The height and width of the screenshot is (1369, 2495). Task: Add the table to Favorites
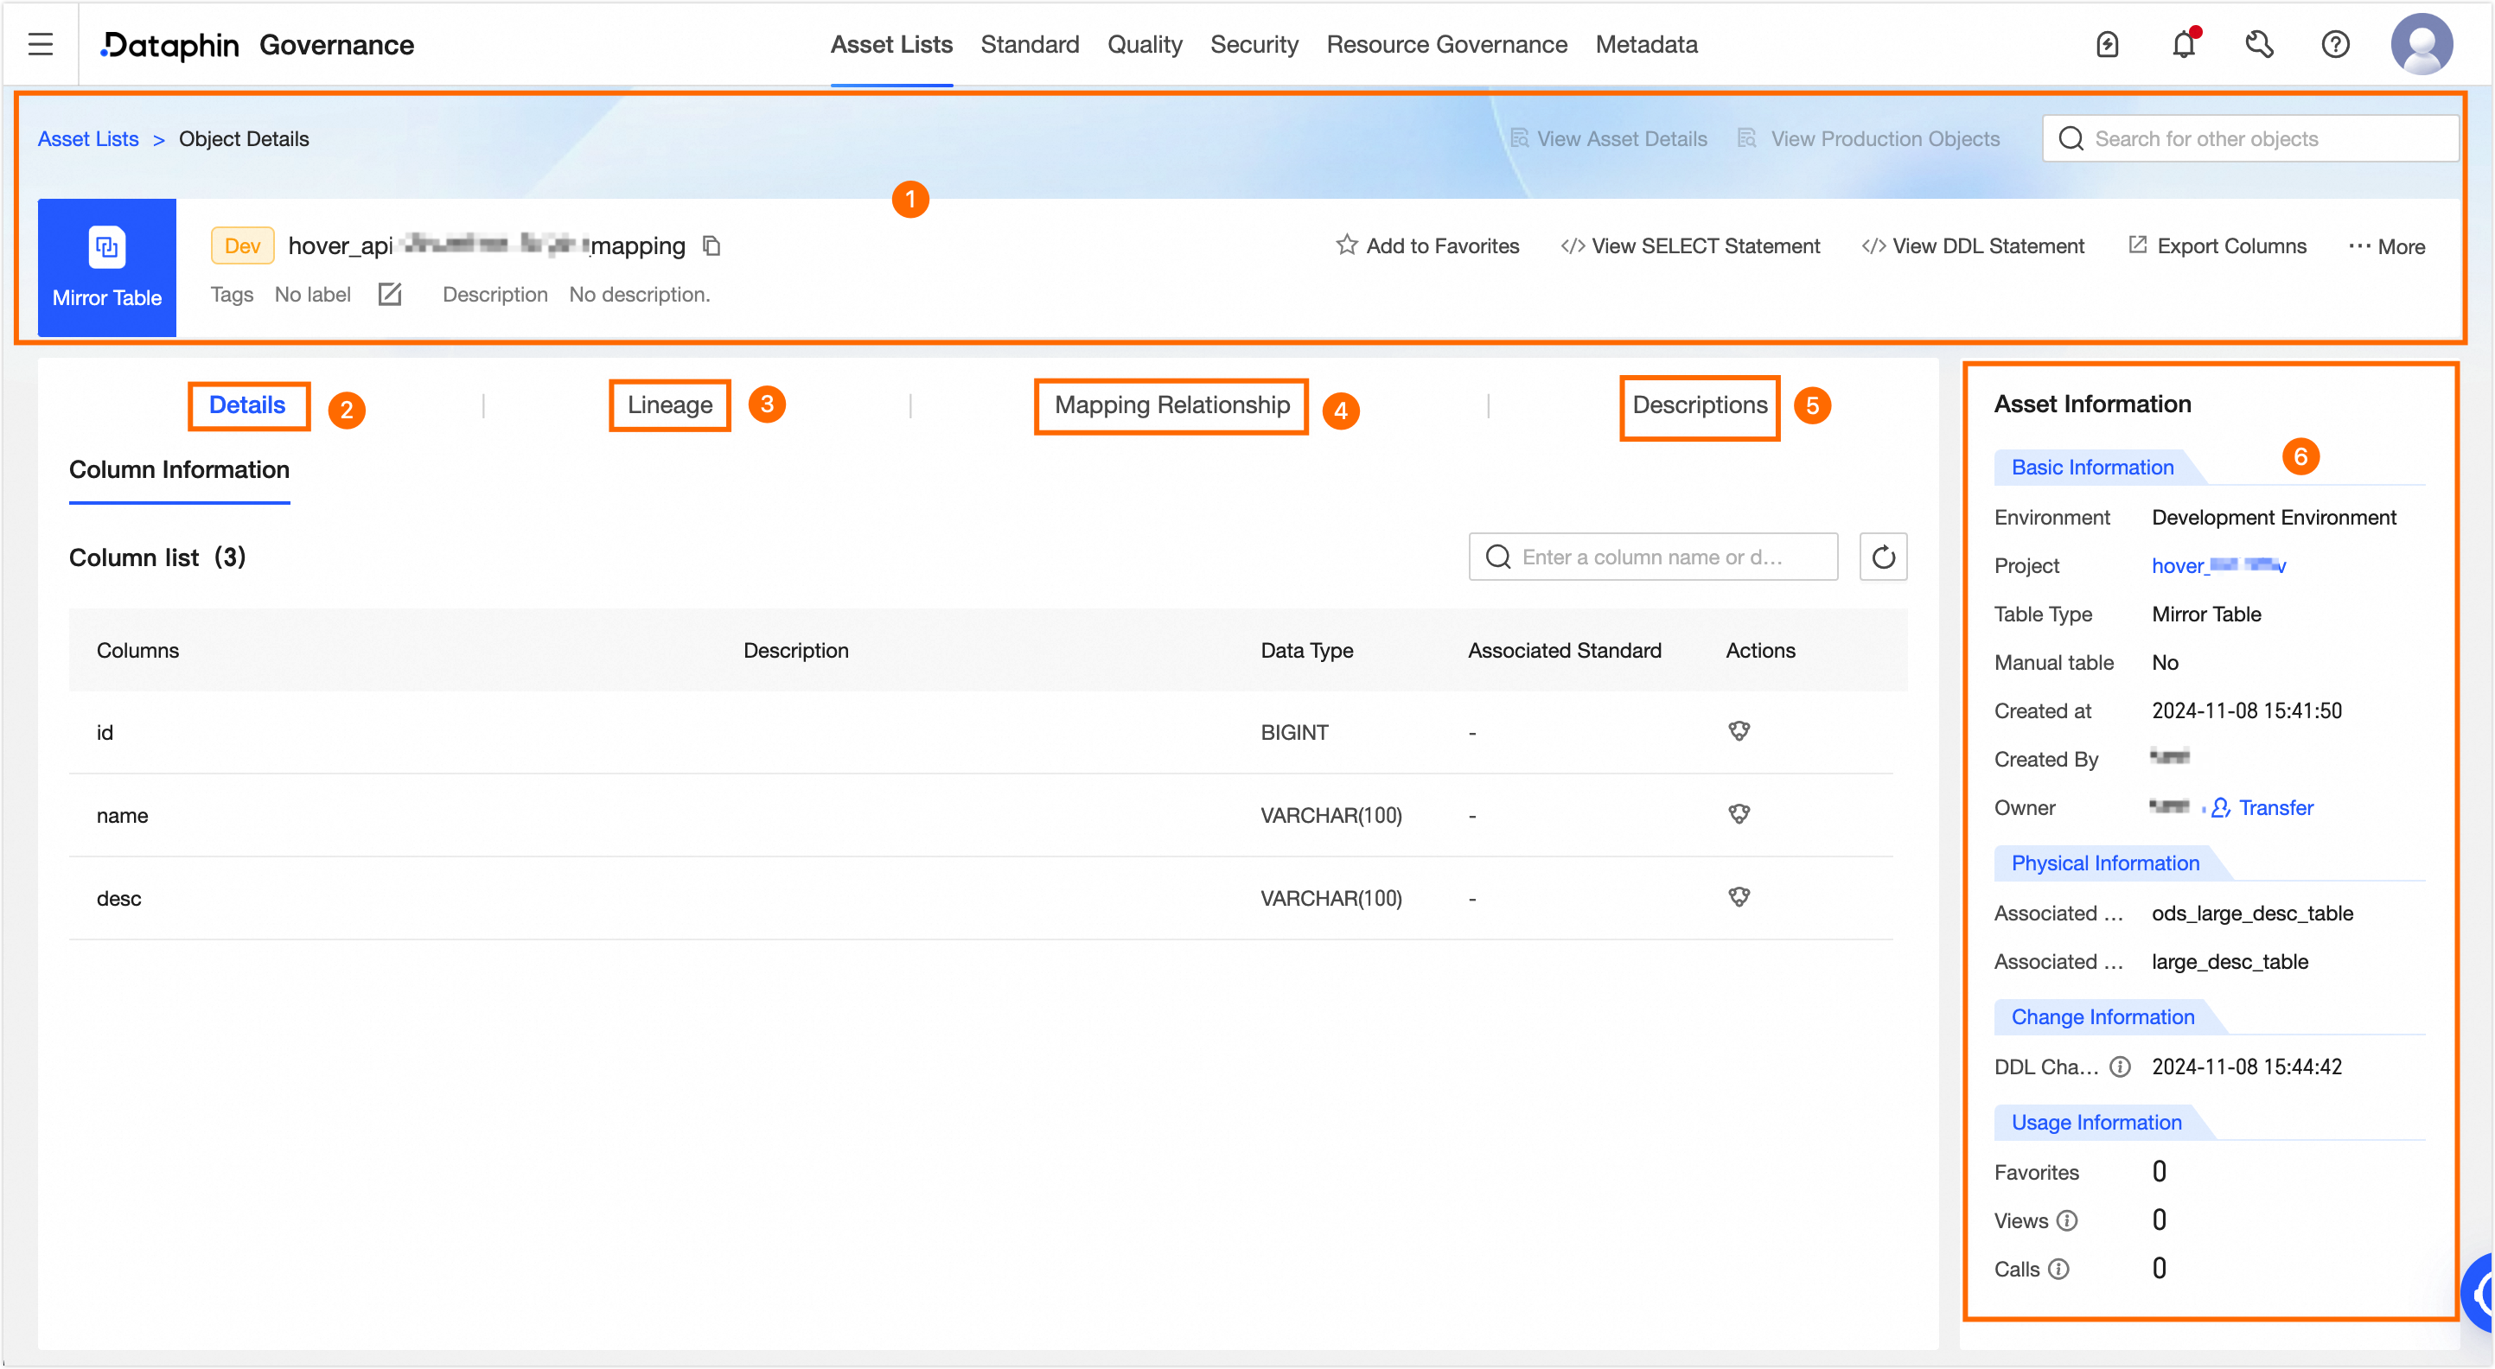pos(1427,246)
